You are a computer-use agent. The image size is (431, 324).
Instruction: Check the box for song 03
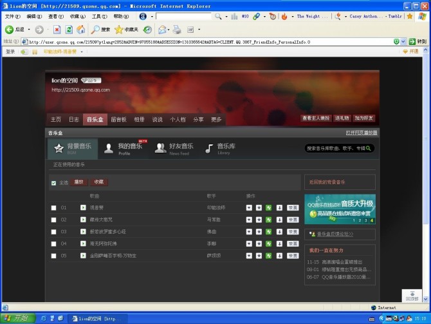pyautogui.click(x=53, y=232)
